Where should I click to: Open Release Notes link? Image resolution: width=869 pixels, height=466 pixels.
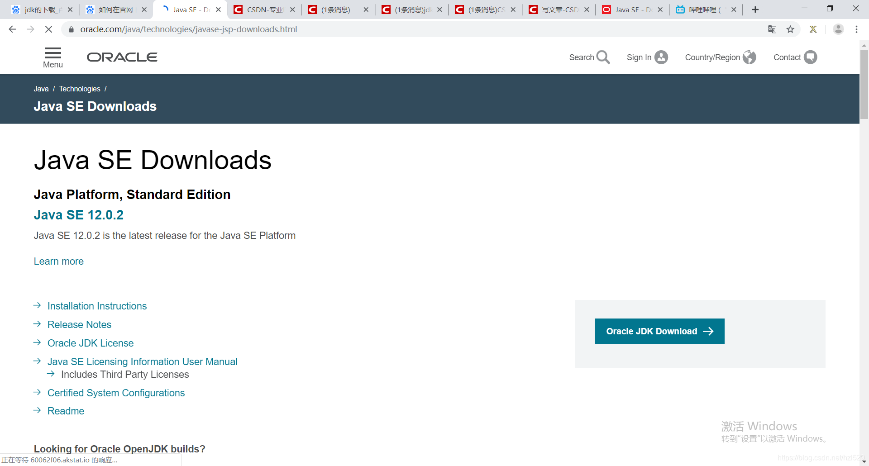tap(79, 324)
